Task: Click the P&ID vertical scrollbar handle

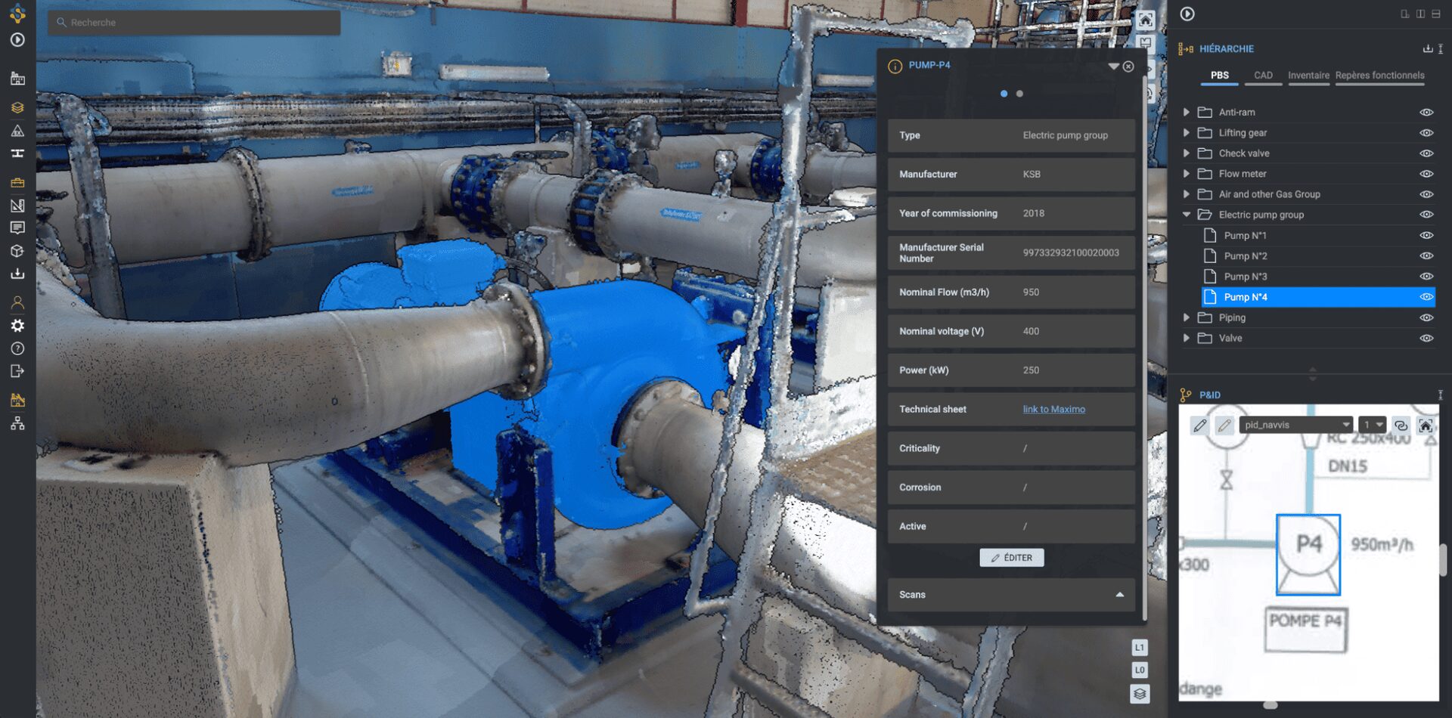Action: 1443,560
